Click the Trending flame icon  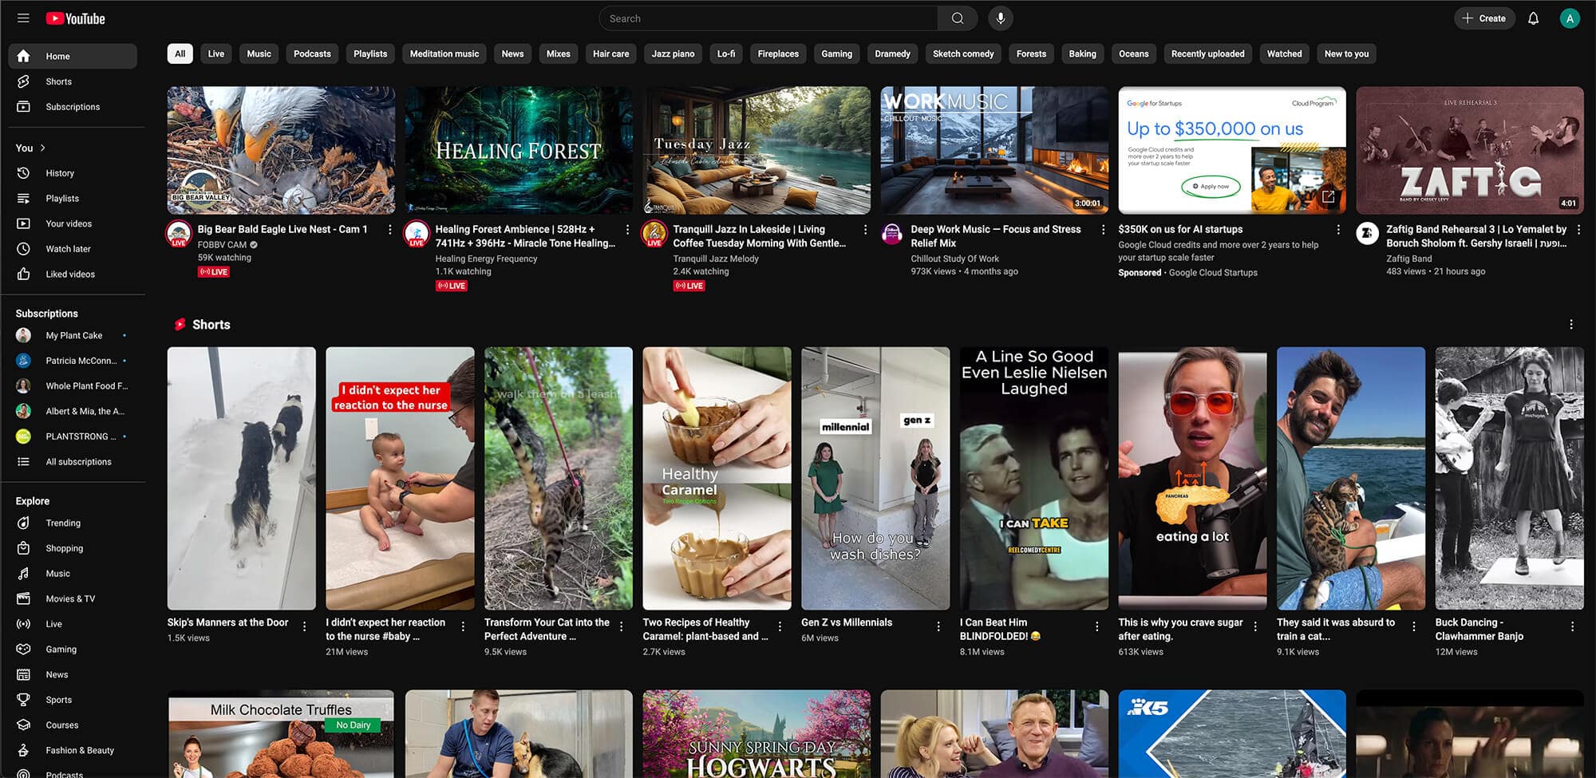[23, 523]
